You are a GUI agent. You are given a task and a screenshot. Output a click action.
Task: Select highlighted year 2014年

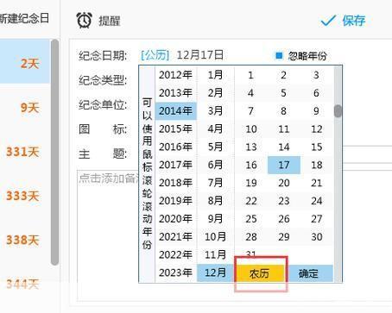click(x=175, y=111)
